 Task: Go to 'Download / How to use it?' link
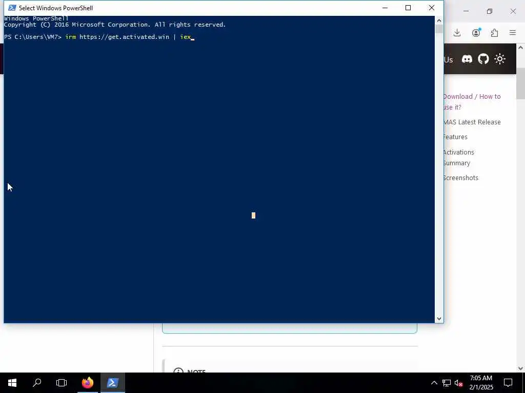(472, 102)
